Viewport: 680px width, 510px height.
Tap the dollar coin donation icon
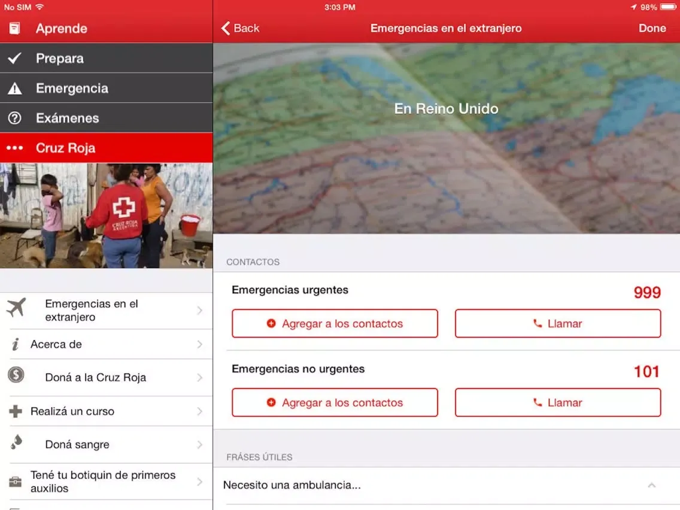[16, 375]
